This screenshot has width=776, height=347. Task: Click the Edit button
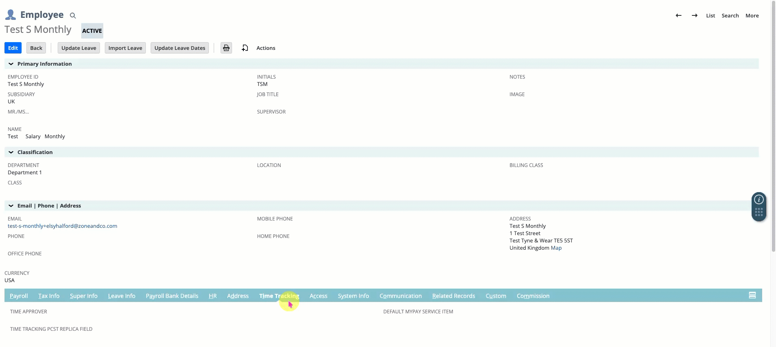pyautogui.click(x=13, y=48)
